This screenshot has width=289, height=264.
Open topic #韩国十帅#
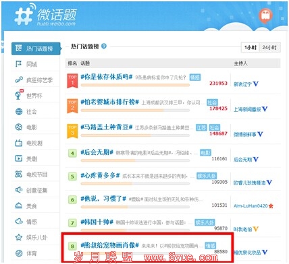97,222
